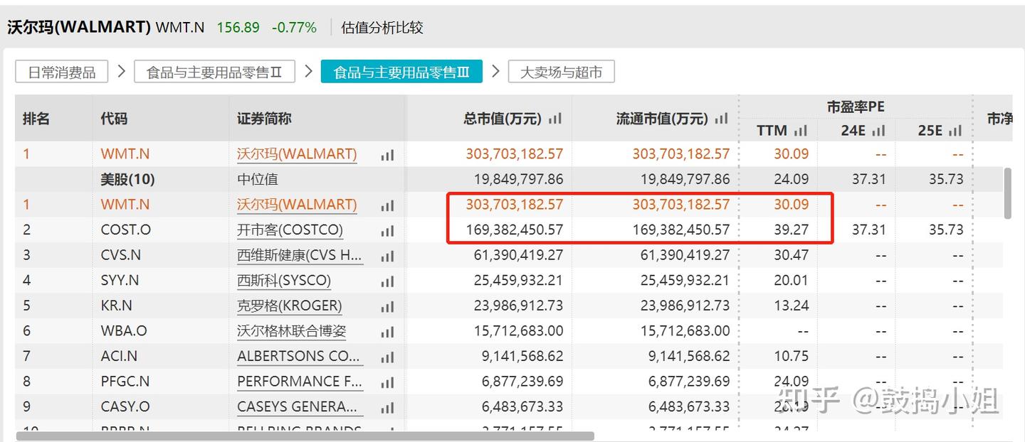Image resolution: width=1025 pixels, height=442 pixels.
Task: Click stock code ACI.N
Action: coord(120,356)
